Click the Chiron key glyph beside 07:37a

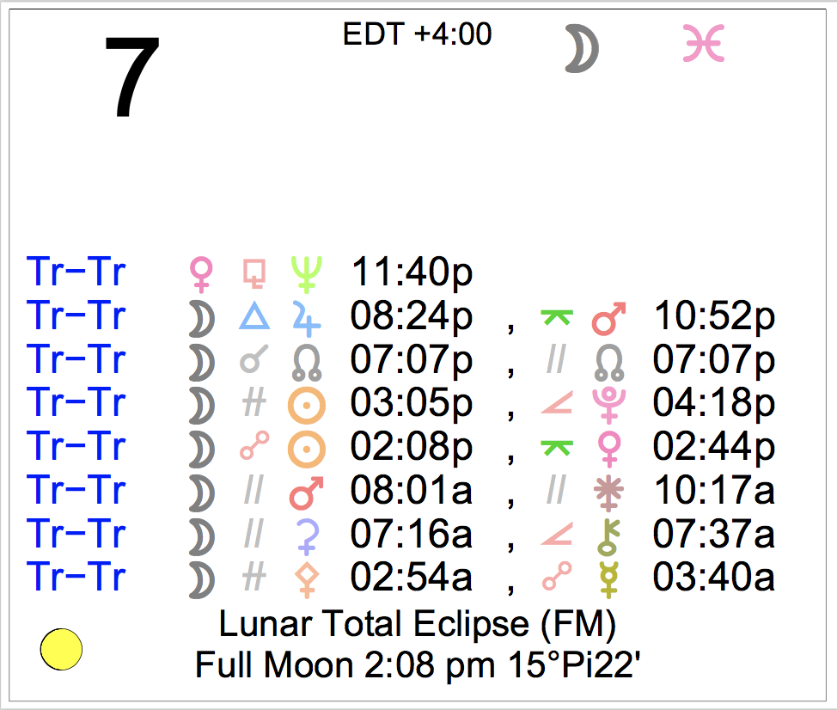coord(609,535)
